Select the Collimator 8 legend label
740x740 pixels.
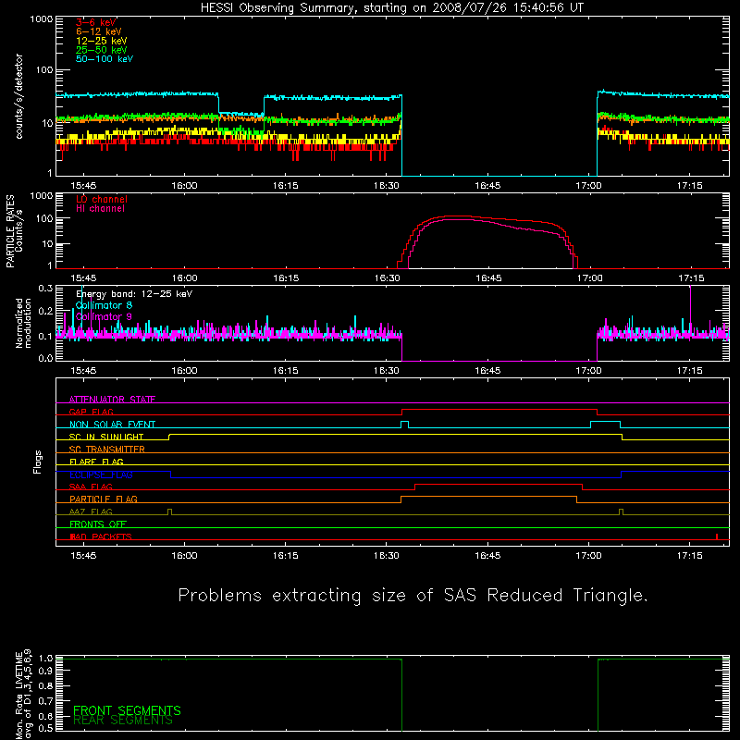pos(104,305)
